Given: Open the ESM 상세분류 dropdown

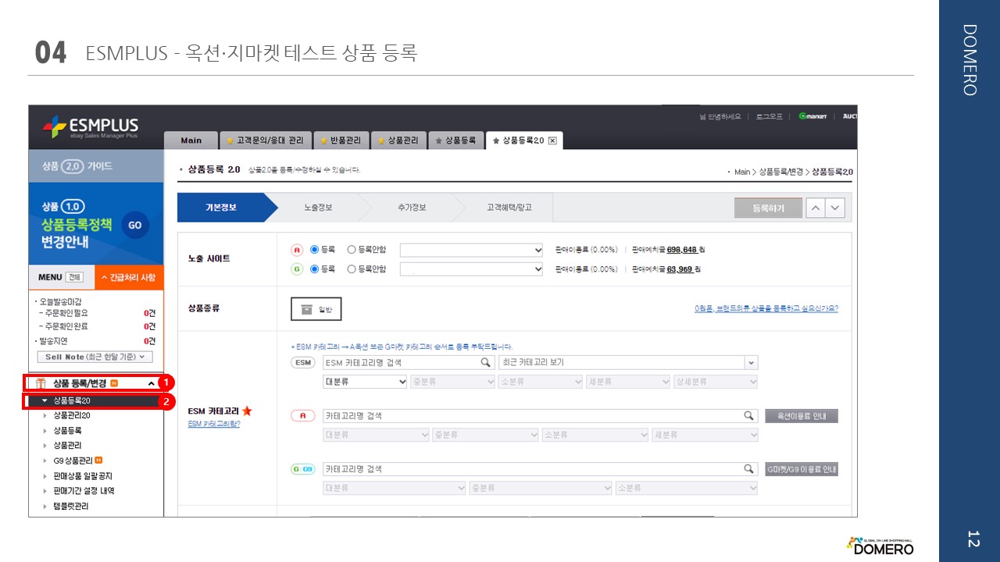Looking at the screenshot, I should (716, 382).
